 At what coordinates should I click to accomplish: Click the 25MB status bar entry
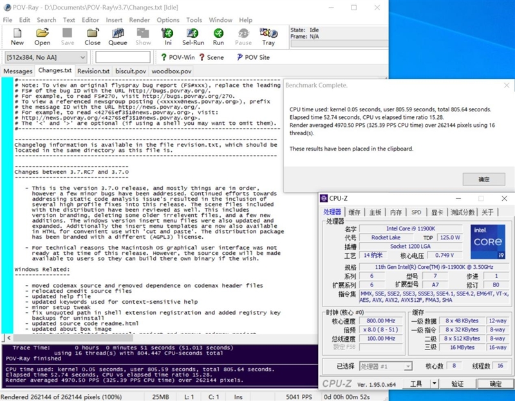coord(160,396)
